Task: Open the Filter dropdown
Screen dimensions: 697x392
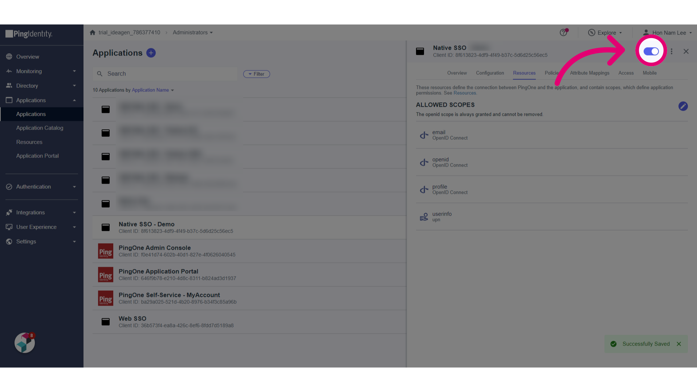Action: point(257,74)
